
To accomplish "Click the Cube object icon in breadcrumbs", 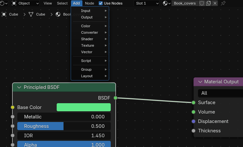I will 4,15.
